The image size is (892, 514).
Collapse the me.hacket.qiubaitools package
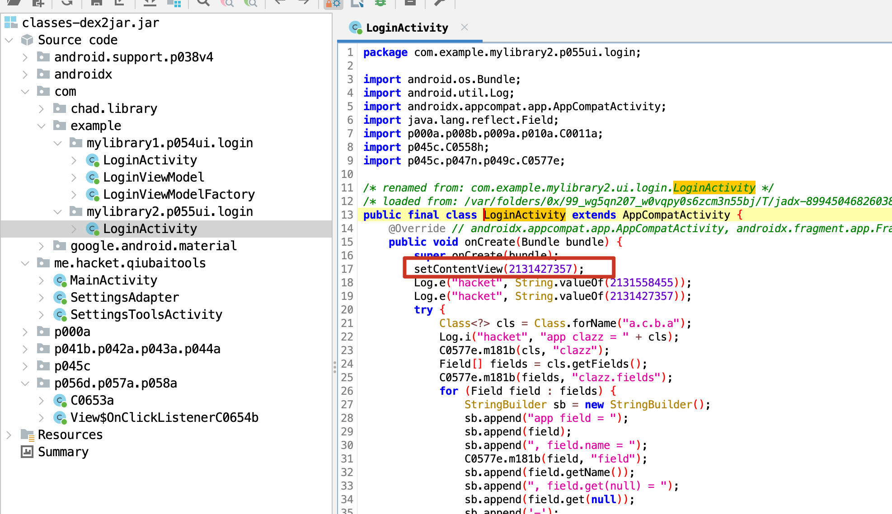coord(25,263)
